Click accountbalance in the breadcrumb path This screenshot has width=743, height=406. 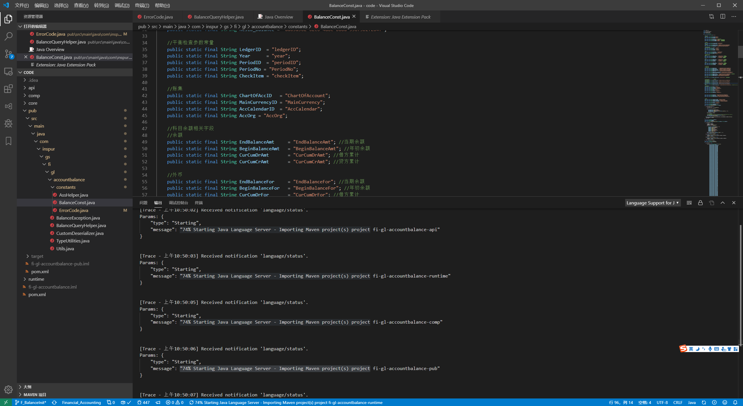click(266, 26)
